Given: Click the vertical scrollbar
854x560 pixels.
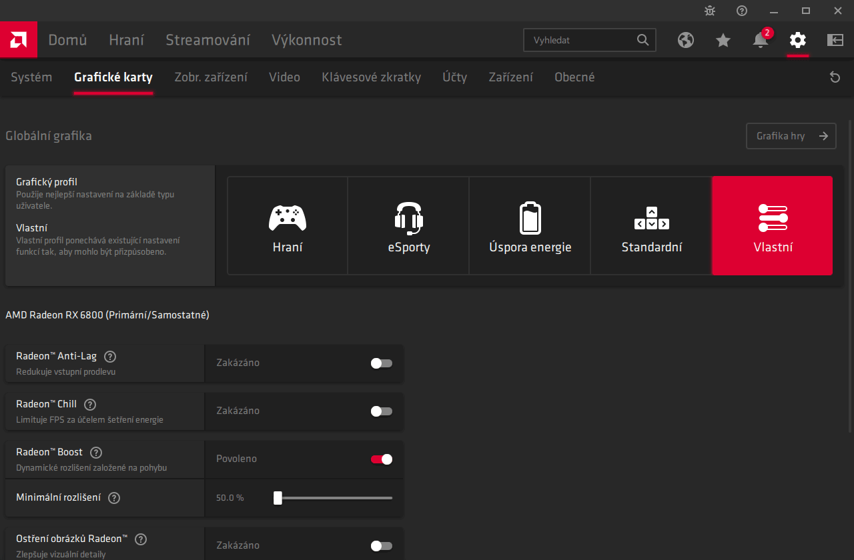Looking at the screenshot, I should click(849, 275).
